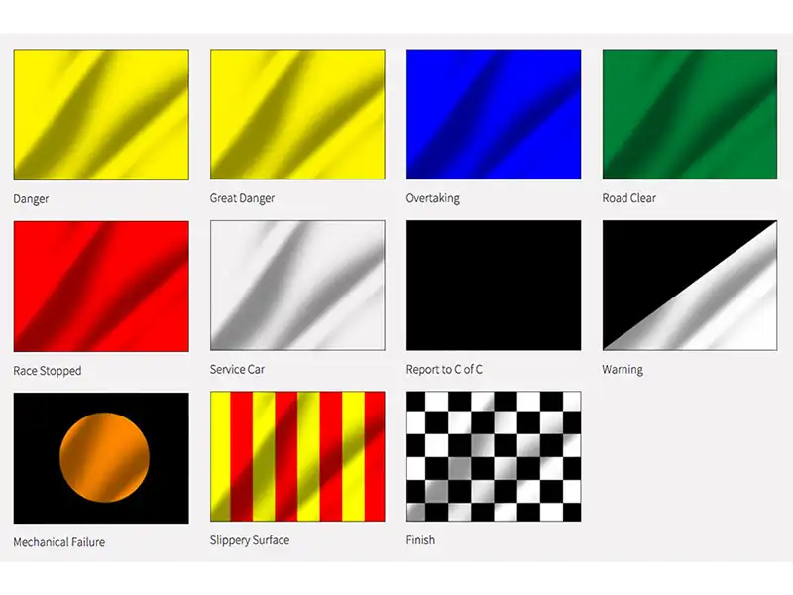Click the Great Danger yellow flag
793x595 pixels.
coord(296,112)
